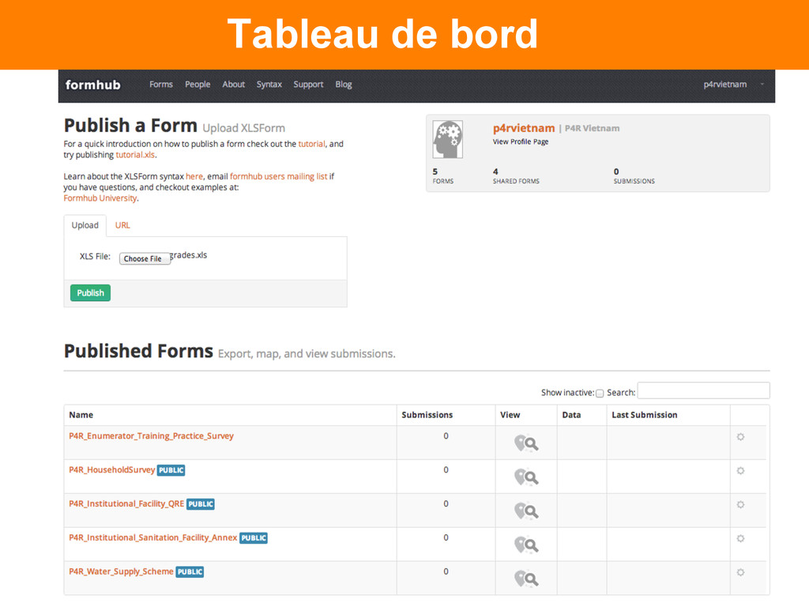
Task: Click inside the Search field
Action: point(703,390)
